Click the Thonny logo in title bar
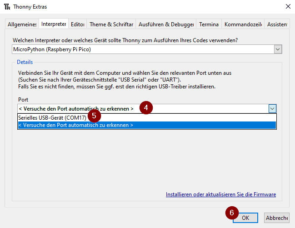The image size is (295, 228). coord(7,7)
